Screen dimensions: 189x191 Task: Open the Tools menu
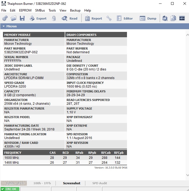(52, 10)
